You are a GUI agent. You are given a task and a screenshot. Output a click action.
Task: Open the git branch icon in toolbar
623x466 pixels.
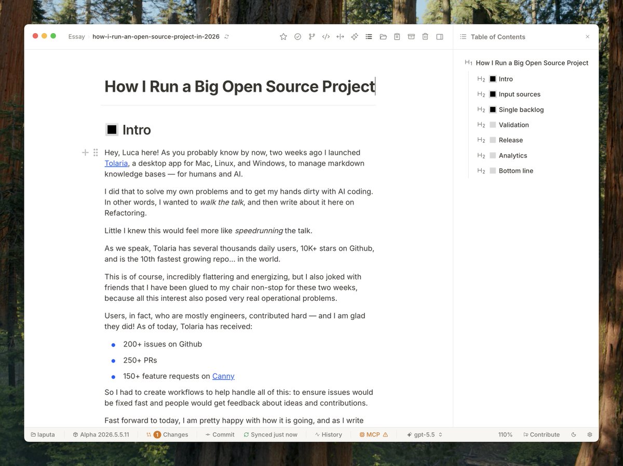click(x=311, y=37)
